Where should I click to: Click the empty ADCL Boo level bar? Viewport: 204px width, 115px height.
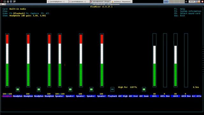click(x=165, y=60)
